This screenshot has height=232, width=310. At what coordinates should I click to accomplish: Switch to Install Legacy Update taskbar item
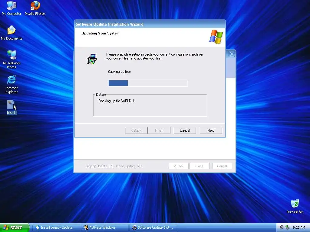click(x=56, y=227)
